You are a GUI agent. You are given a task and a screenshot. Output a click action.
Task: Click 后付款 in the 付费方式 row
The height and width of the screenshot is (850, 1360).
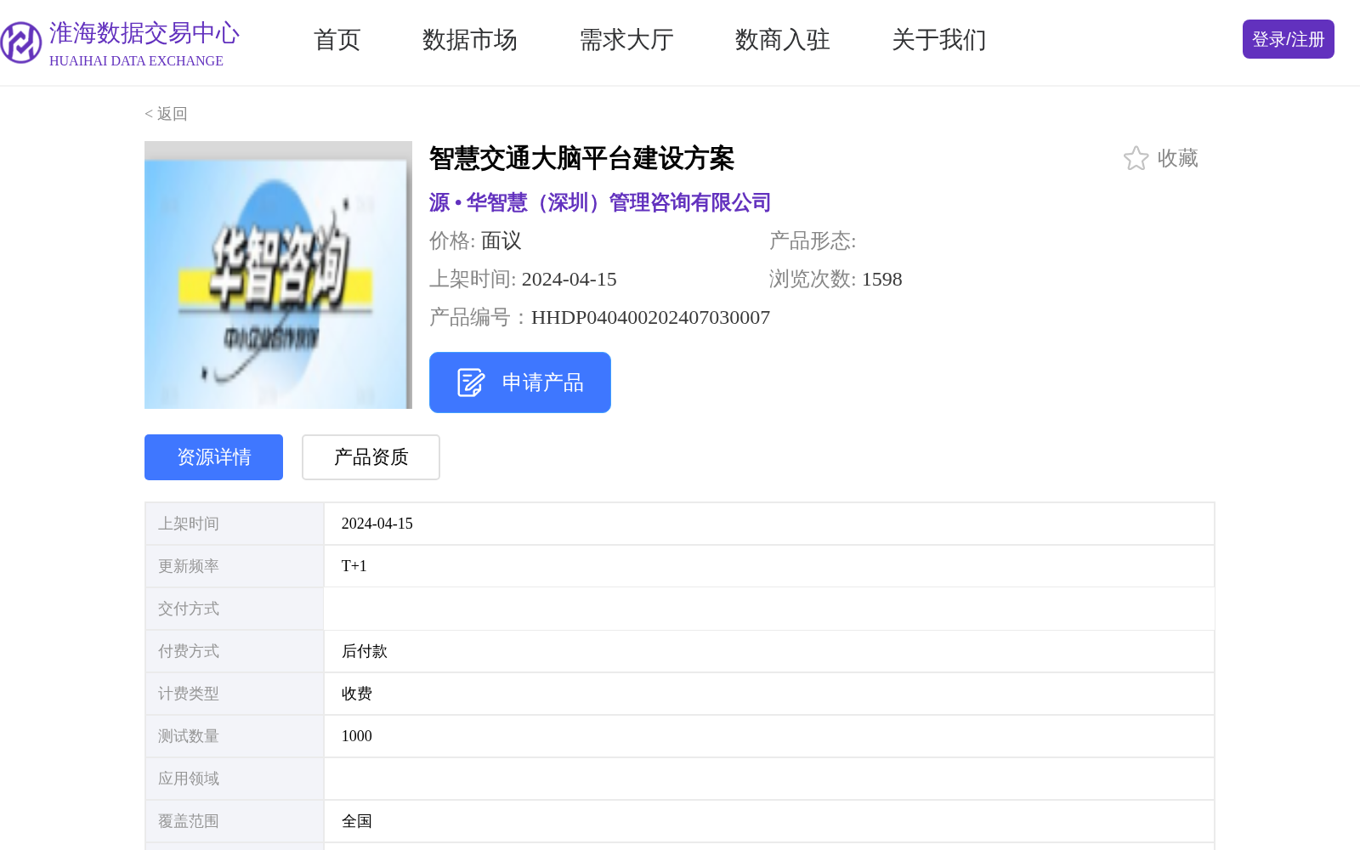[x=365, y=651]
